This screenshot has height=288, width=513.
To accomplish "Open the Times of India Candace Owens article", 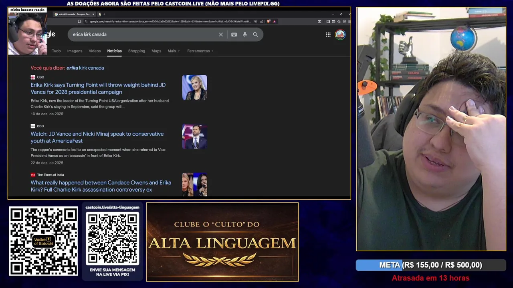I will coord(101,186).
